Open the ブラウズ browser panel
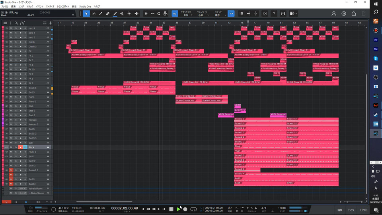 point(363,210)
